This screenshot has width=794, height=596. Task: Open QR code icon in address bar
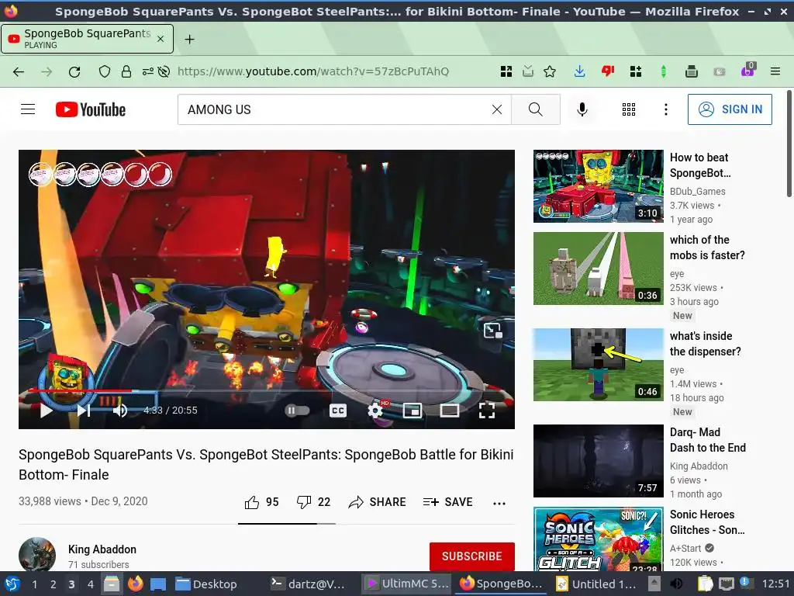pos(506,71)
